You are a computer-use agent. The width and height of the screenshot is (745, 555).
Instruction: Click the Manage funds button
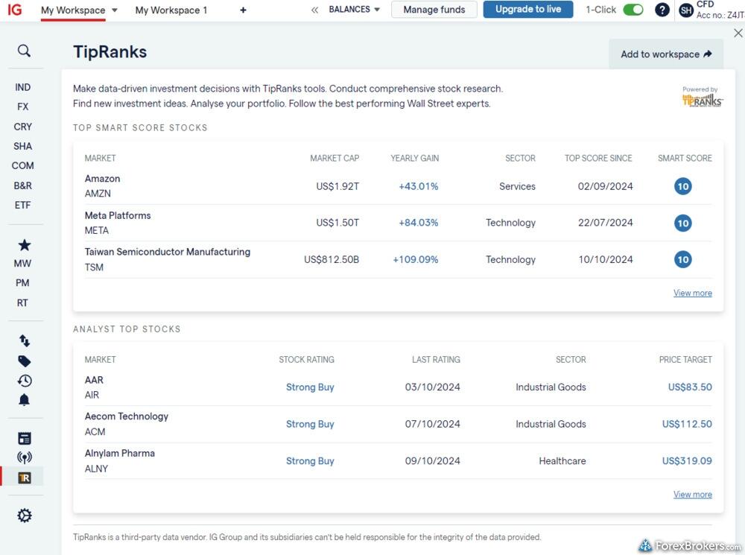coord(434,10)
